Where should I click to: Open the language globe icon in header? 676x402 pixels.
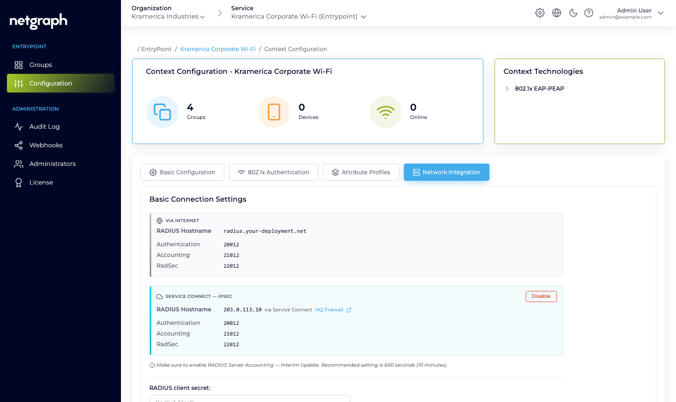(556, 13)
